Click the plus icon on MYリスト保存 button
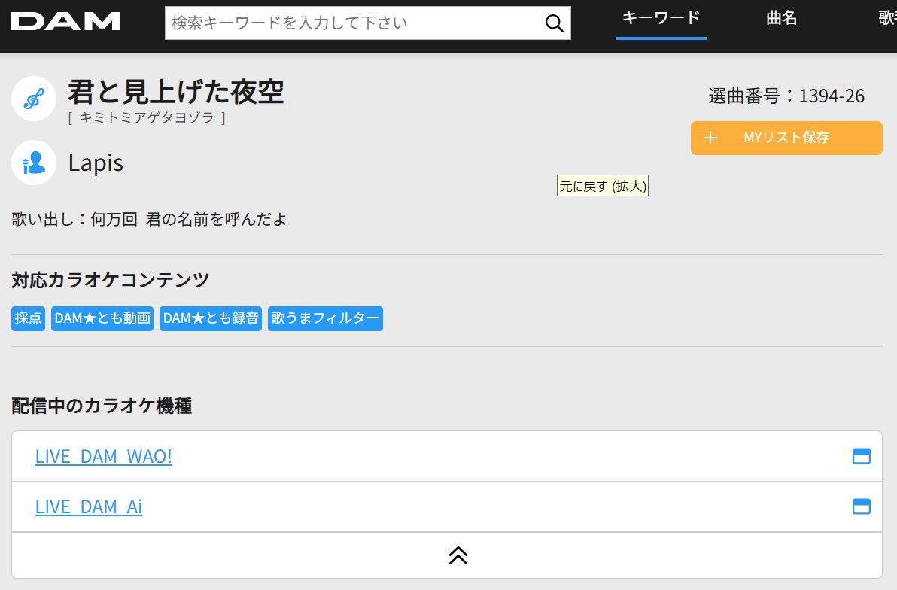This screenshot has height=590, width=897. pyautogui.click(x=709, y=138)
